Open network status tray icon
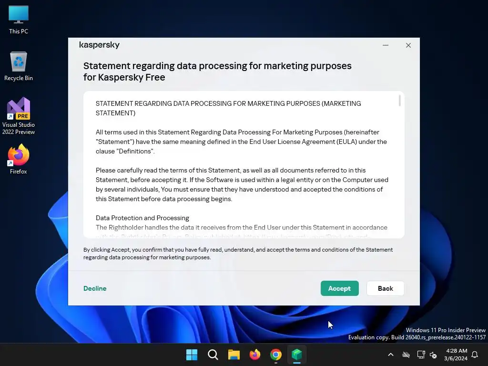 click(421, 355)
